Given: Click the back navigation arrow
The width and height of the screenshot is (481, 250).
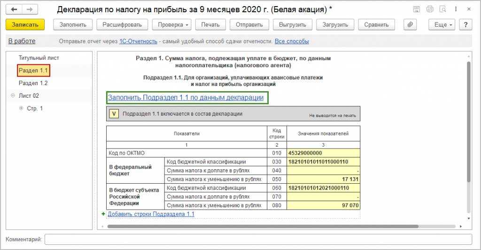Looking at the screenshot, I should 15,9.
